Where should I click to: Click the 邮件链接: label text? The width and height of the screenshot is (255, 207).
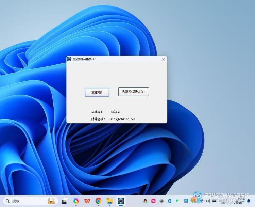[98, 119]
